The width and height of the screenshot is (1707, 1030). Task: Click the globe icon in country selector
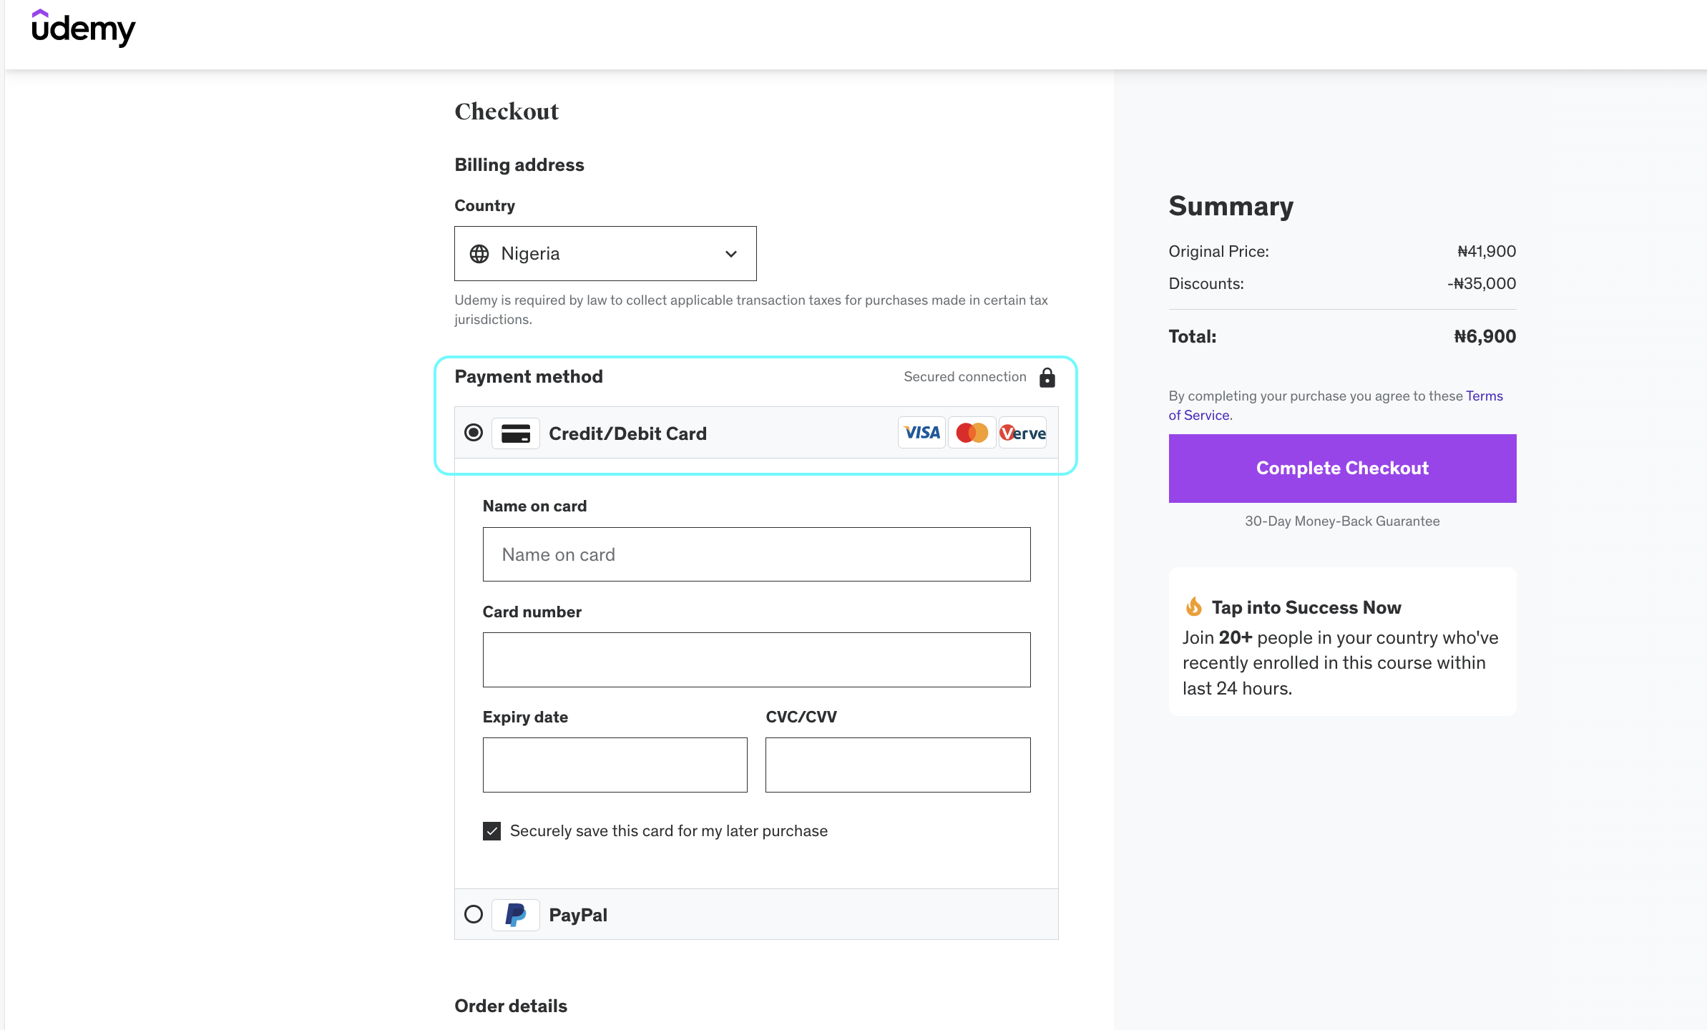(x=479, y=253)
